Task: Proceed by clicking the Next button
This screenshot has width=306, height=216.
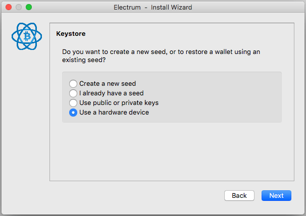Action: (276, 195)
